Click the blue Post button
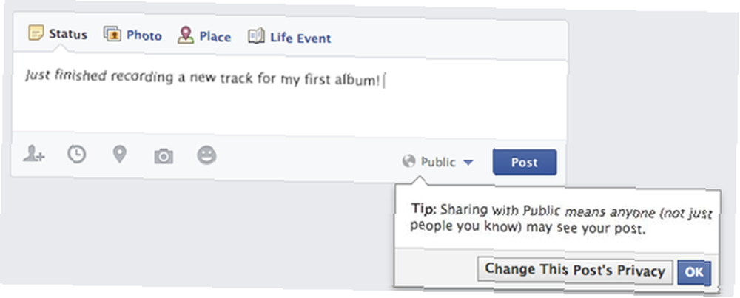The image size is (740, 298). [525, 162]
